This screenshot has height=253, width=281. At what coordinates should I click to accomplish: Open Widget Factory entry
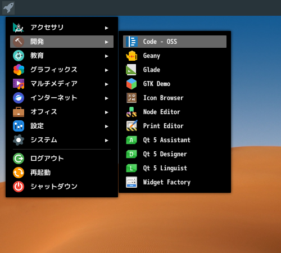(x=175, y=182)
